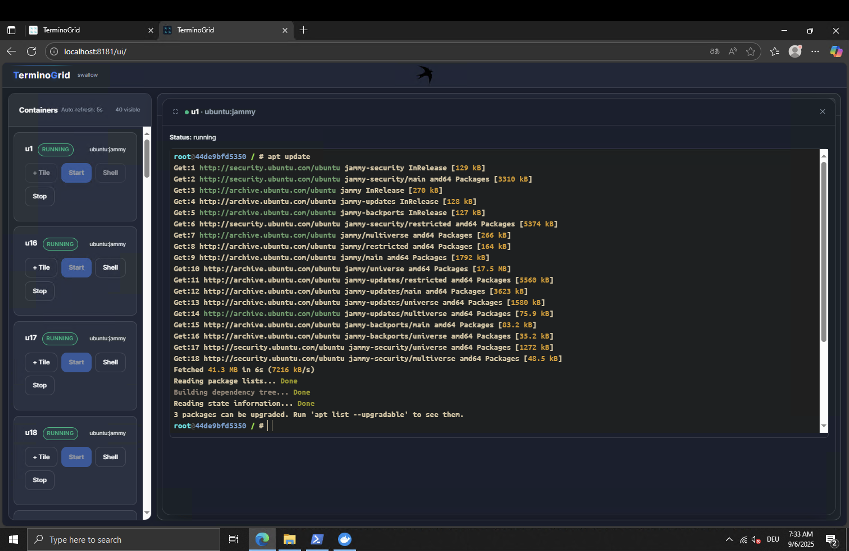Stop the u17 container
The height and width of the screenshot is (551, 849).
coord(40,385)
